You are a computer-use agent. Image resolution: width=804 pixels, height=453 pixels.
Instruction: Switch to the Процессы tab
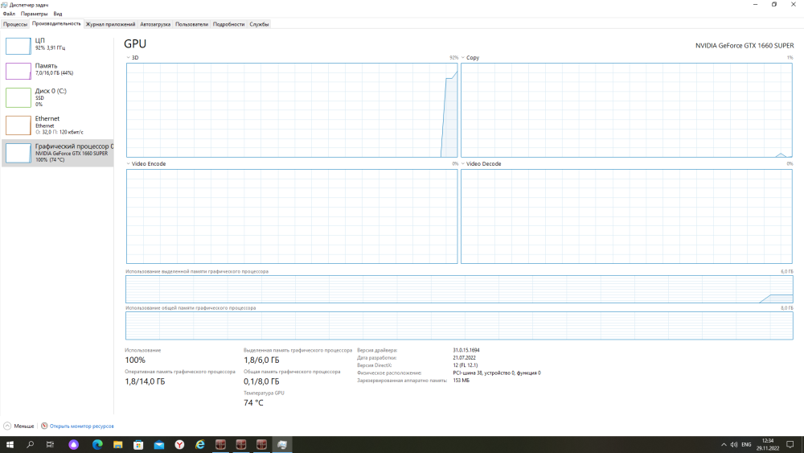click(x=15, y=24)
